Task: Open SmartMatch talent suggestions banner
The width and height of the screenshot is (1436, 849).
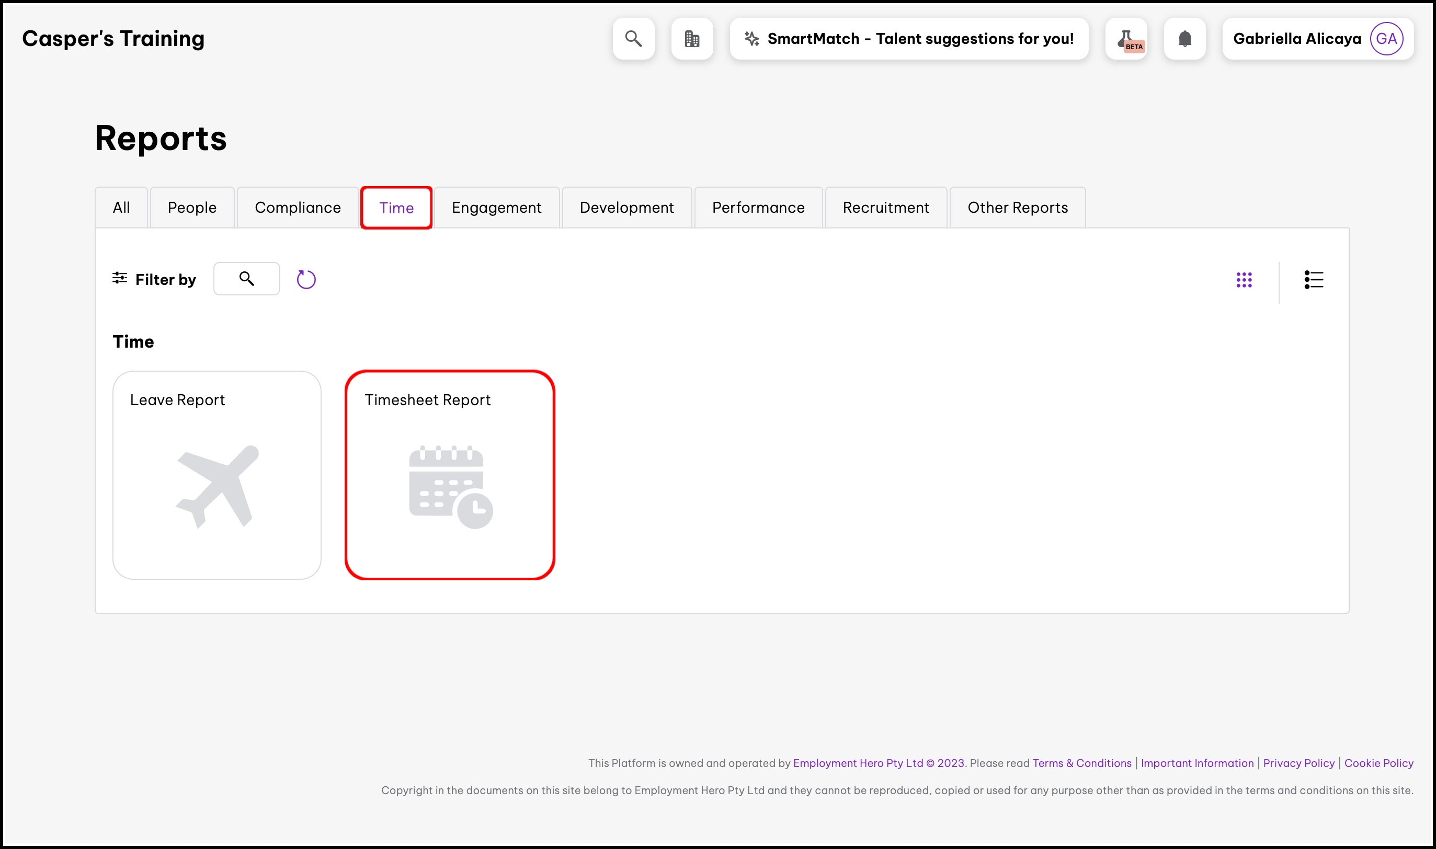Action: coord(908,39)
